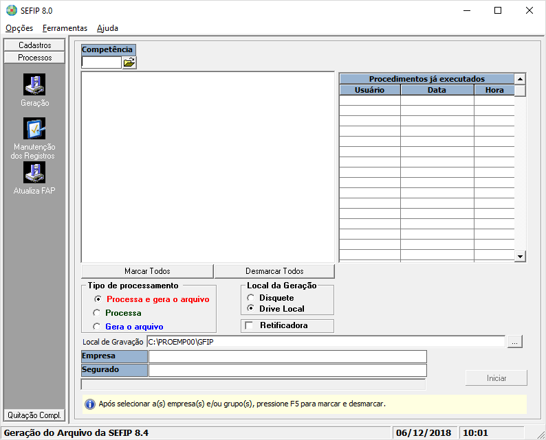Open the Geração process icon
This screenshot has height=440, width=546.
coord(34,84)
